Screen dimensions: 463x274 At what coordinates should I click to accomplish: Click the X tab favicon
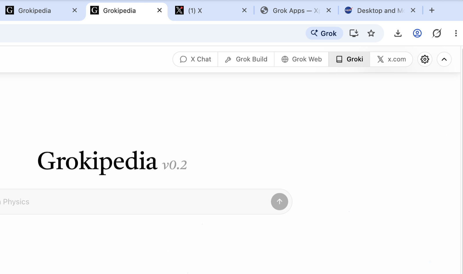[x=179, y=10]
